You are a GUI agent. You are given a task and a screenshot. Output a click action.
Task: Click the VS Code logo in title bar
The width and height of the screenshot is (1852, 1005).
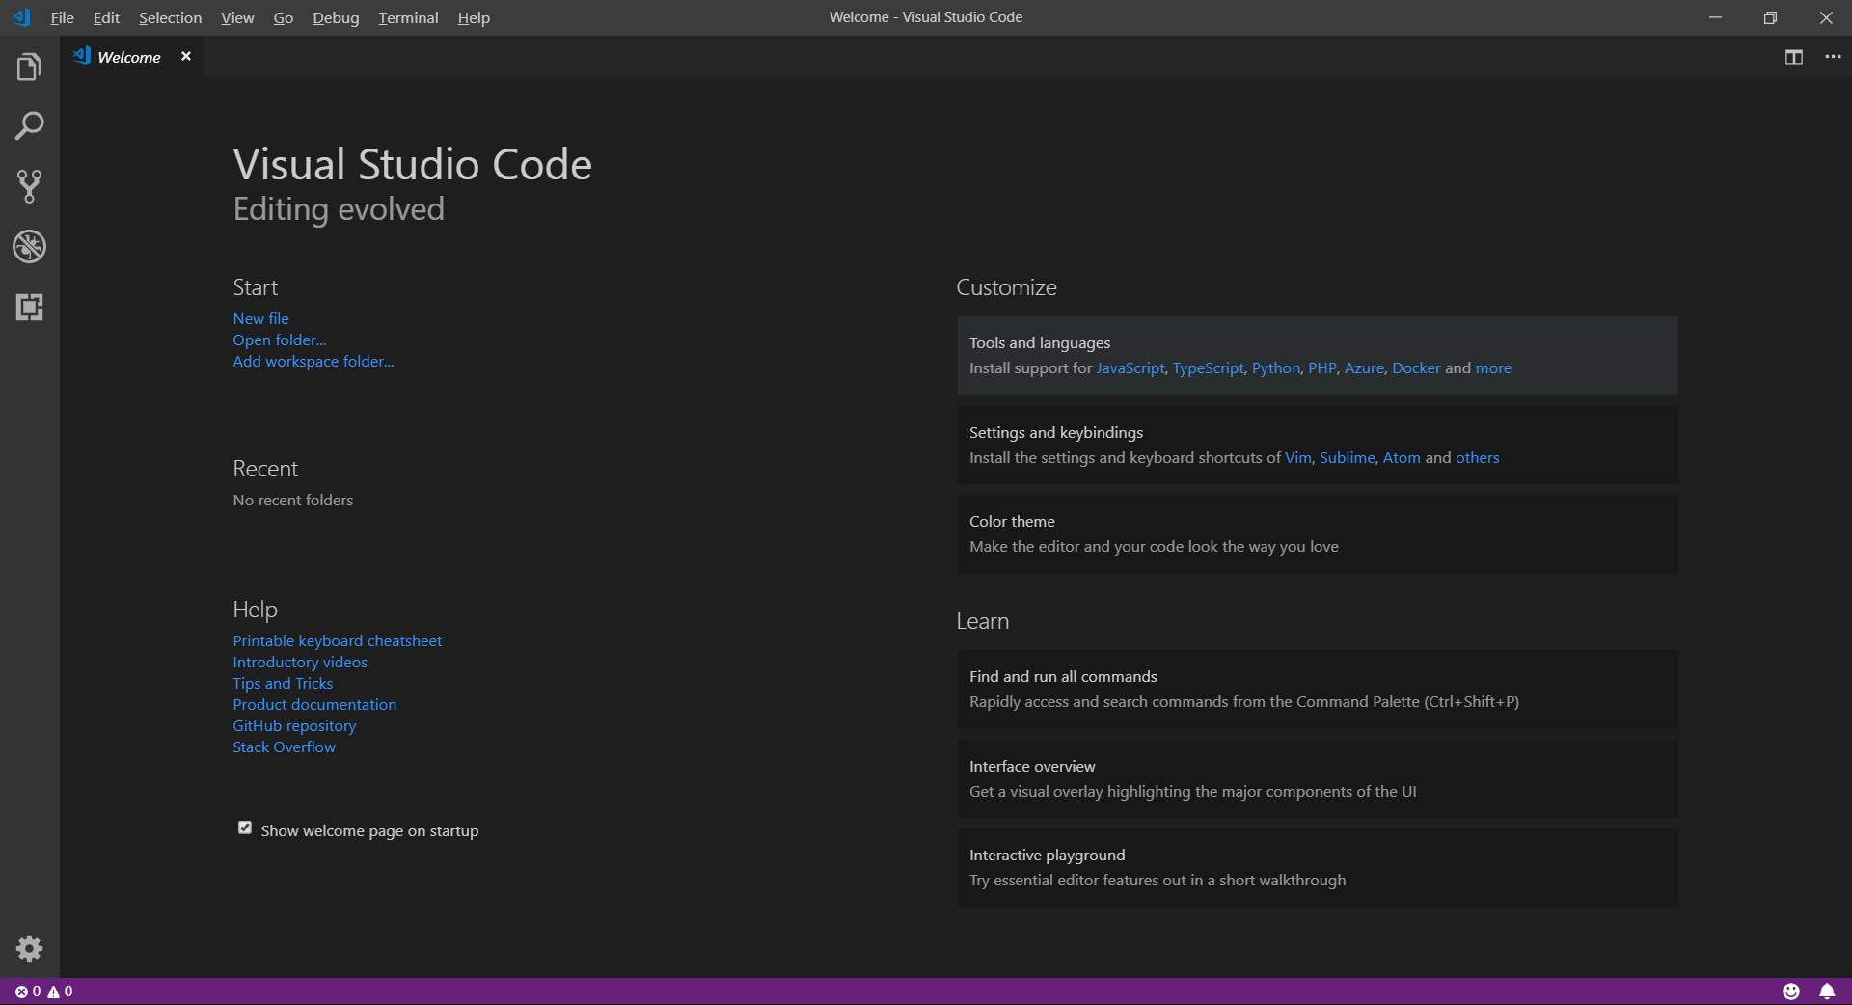21,17
